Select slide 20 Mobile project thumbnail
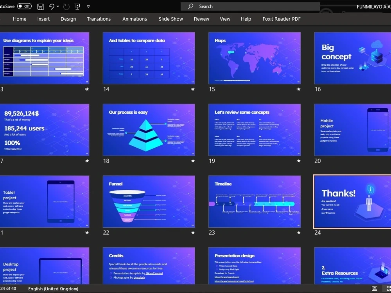Image resolution: width=391 pixels, height=293 pixels. click(353, 130)
